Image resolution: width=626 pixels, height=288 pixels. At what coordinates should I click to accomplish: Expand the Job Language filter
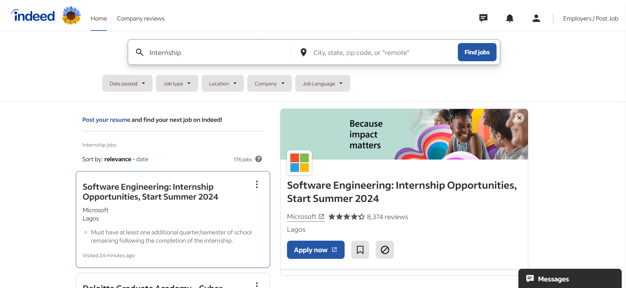pyautogui.click(x=322, y=83)
